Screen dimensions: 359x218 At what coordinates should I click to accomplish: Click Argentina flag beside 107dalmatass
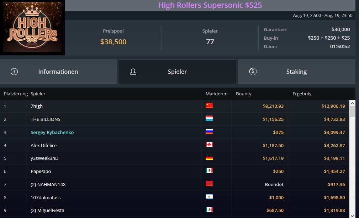point(209,197)
